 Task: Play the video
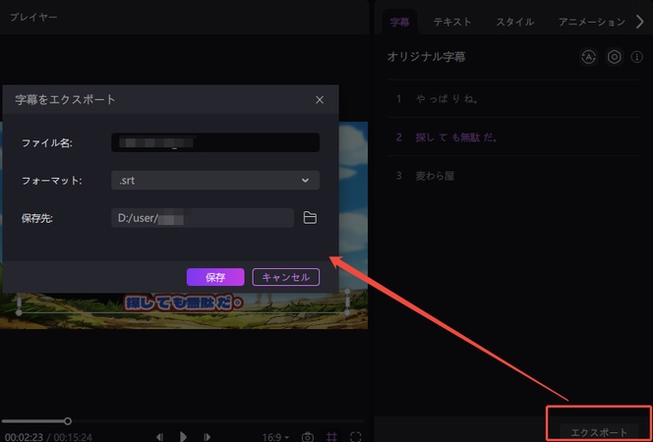click(183, 436)
